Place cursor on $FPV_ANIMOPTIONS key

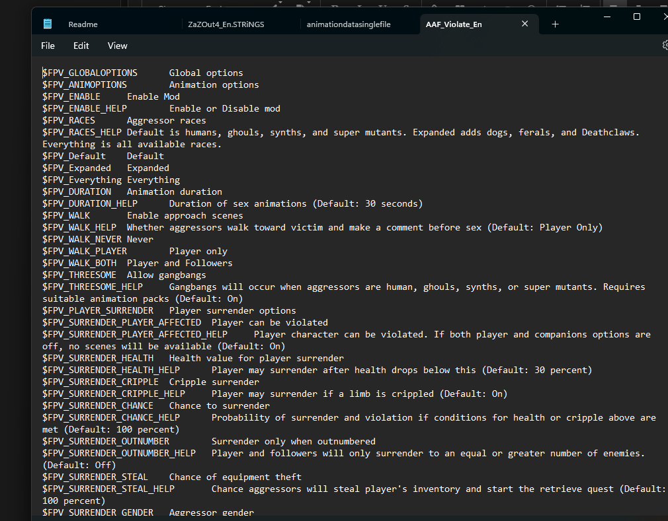[85, 85]
